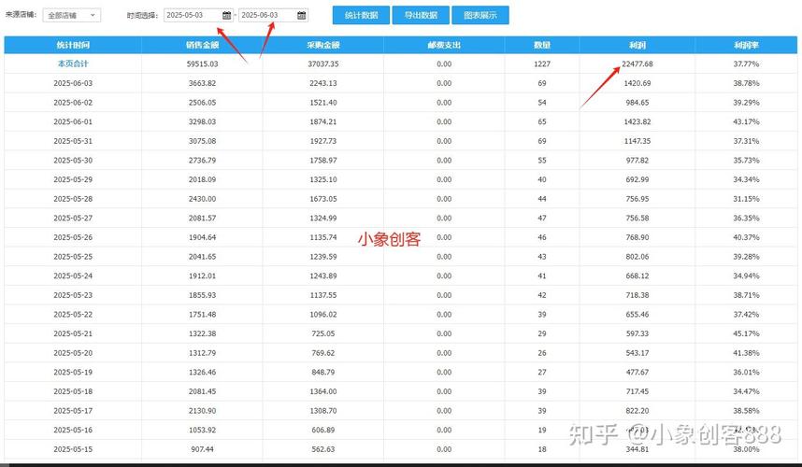Select total profit value 22477.68
Image resolution: width=802 pixels, height=467 pixels.
[637, 64]
